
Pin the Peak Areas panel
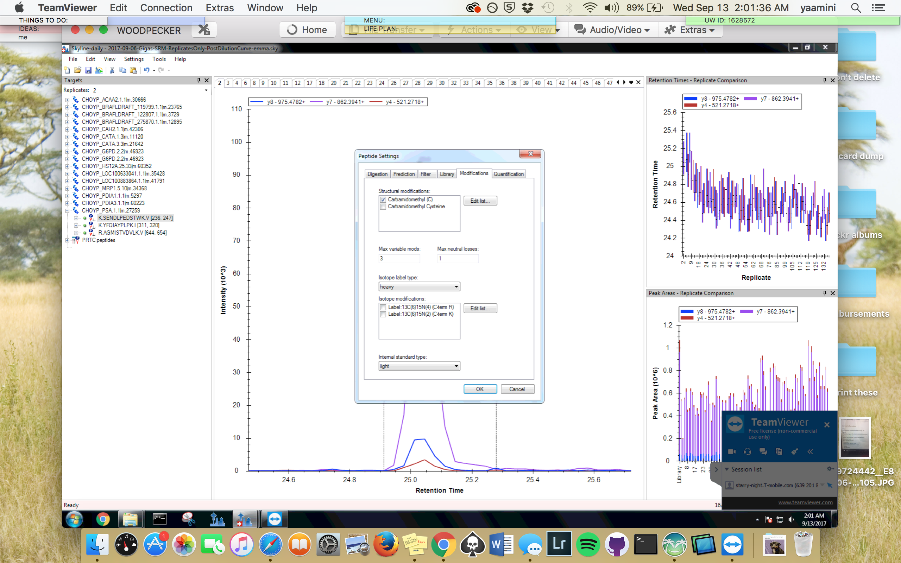pos(825,293)
